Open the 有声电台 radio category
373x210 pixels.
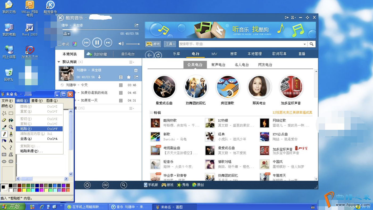tap(218, 65)
